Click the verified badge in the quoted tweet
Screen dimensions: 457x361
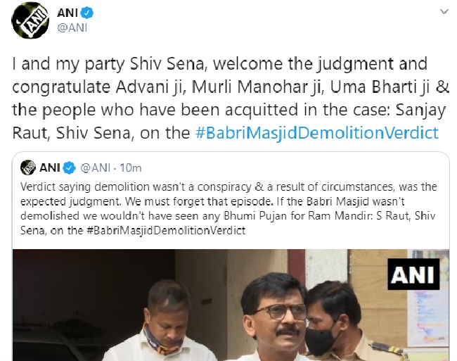tap(70, 167)
